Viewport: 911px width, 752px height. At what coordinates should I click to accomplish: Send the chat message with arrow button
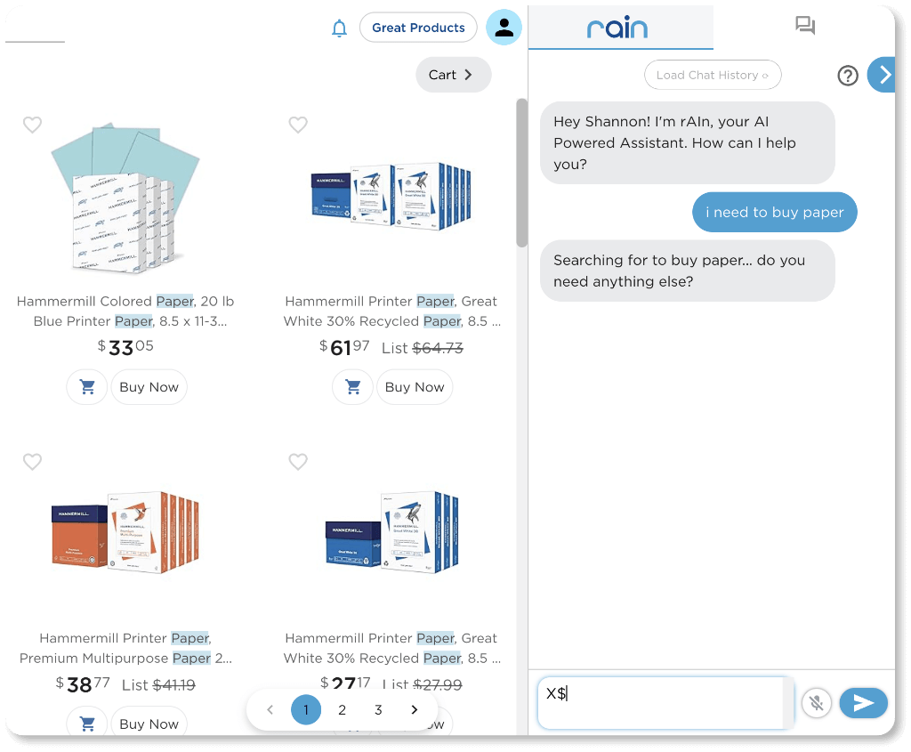coord(863,703)
